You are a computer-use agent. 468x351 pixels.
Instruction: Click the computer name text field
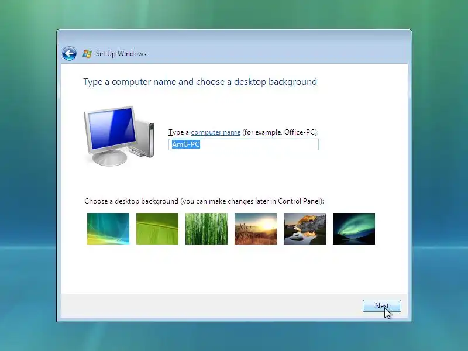point(243,144)
